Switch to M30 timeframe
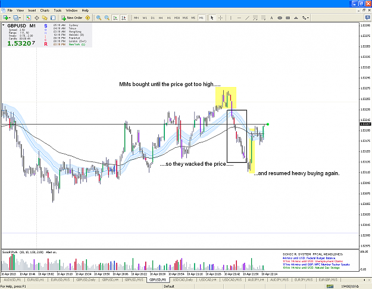Viewport: 372px width, 289px height. pyautogui.click(x=177, y=18)
